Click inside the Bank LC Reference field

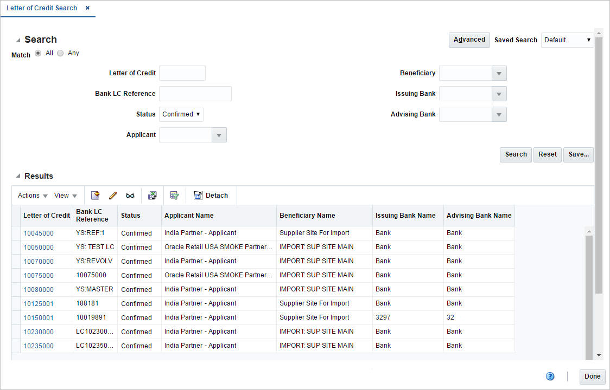click(x=195, y=93)
